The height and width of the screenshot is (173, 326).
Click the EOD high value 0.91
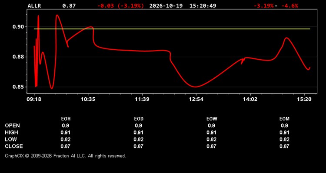tap(139, 132)
